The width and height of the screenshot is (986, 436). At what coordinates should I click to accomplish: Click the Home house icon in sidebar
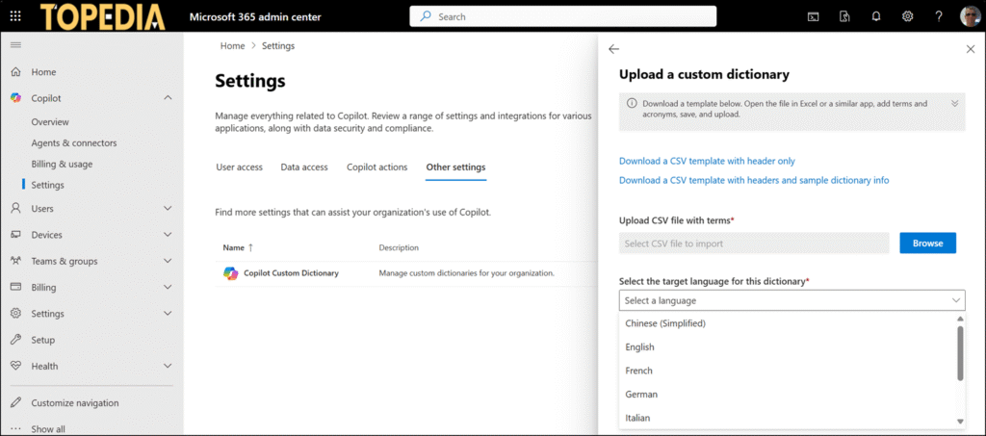tap(16, 72)
